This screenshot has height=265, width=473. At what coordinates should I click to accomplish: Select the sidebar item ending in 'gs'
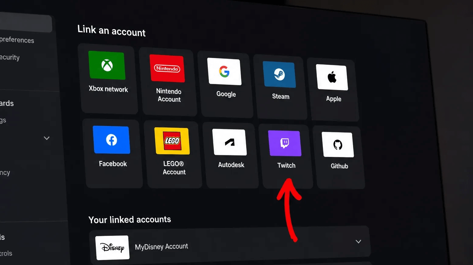(x=3, y=120)
